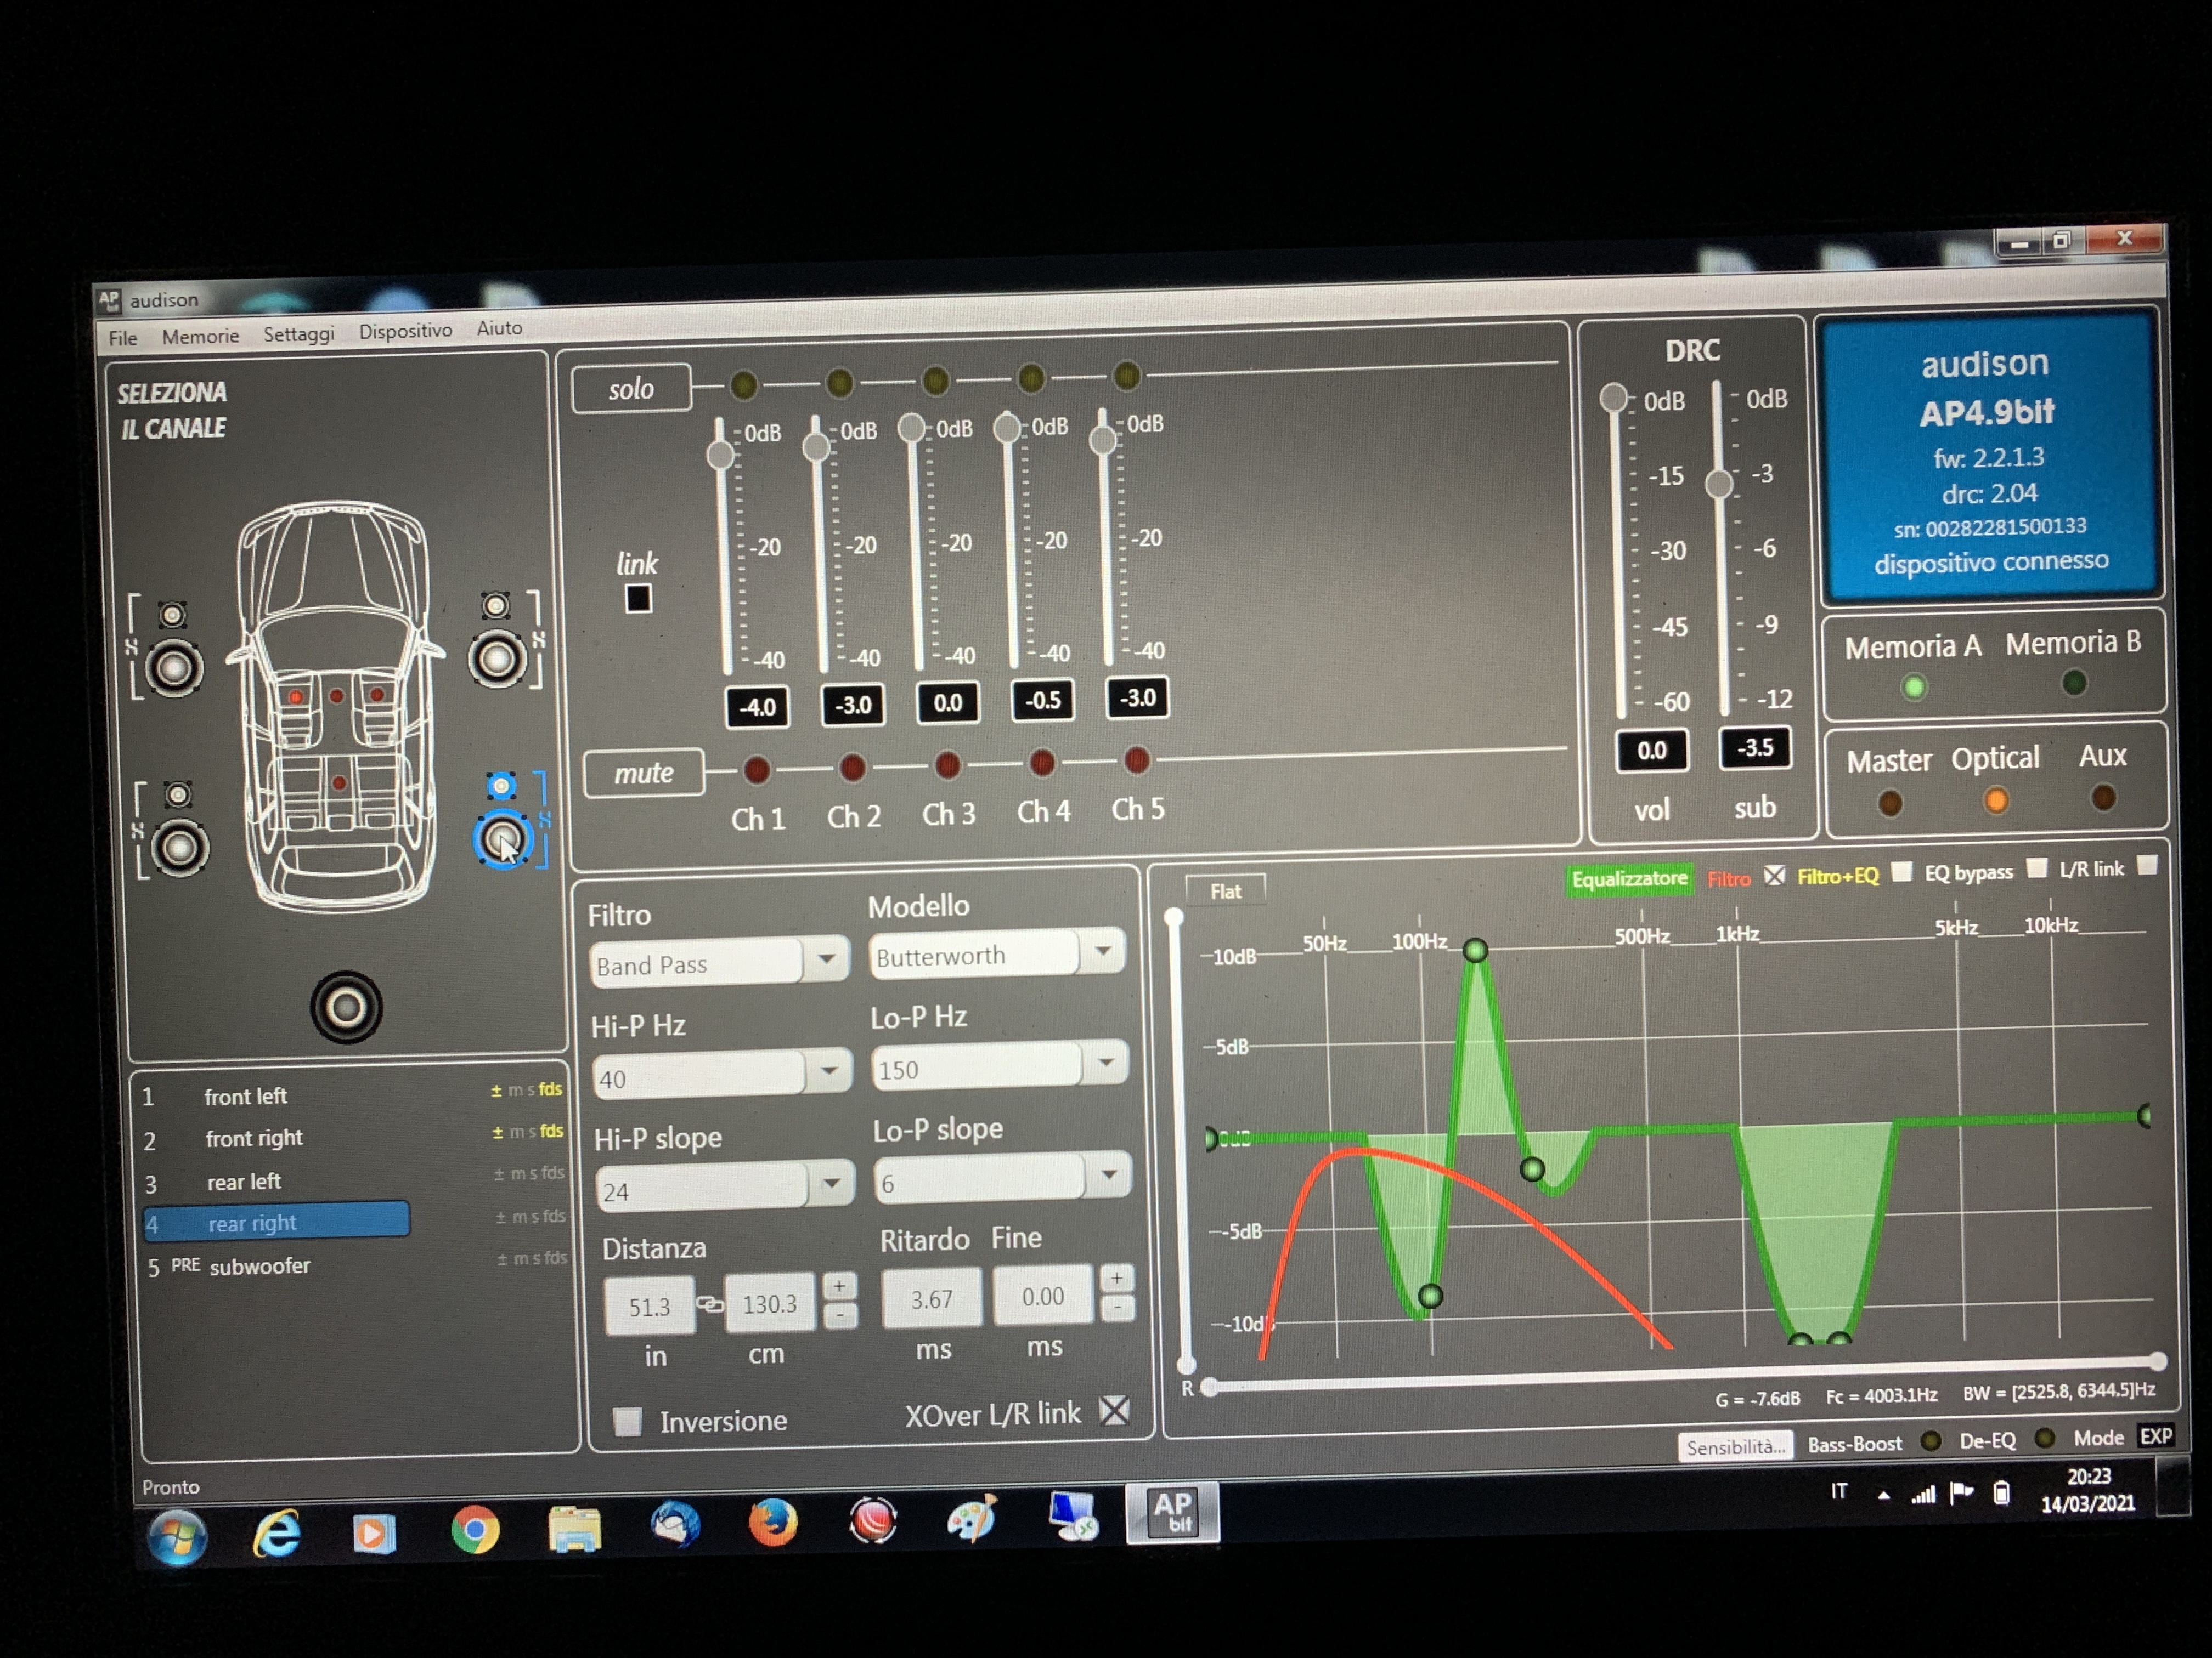This screenshot has height=1658, width=2212.
Task: Open the Settaggi menu
Action: (x=298, y=333)
